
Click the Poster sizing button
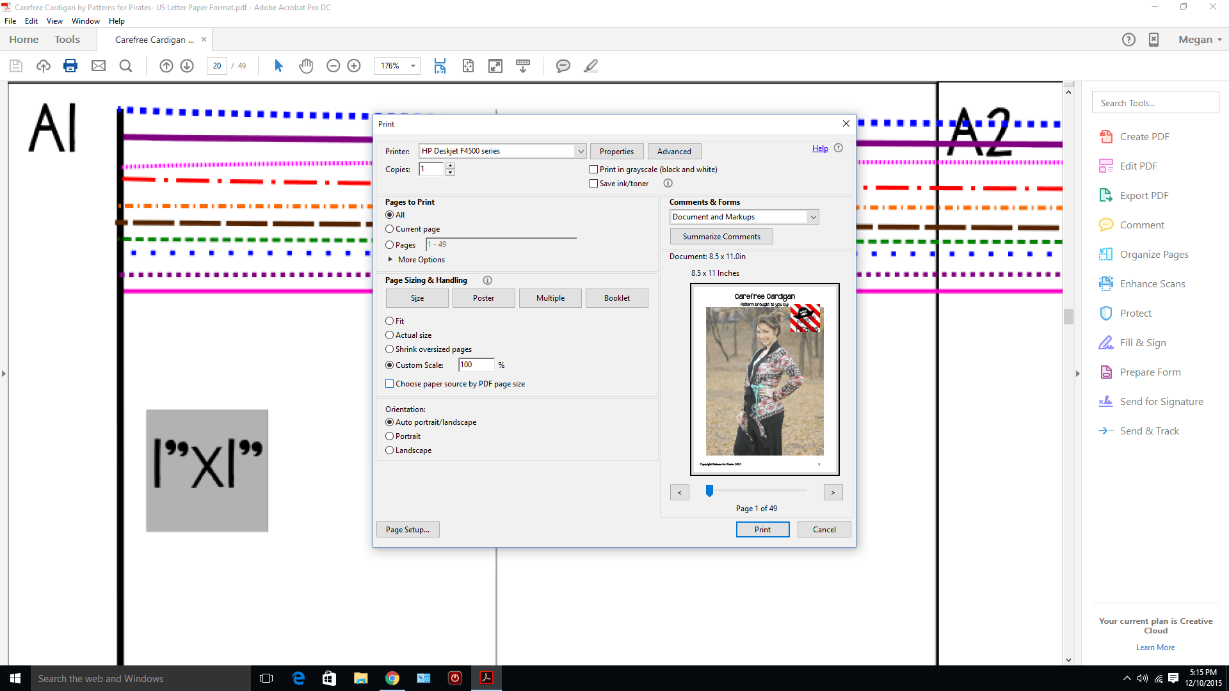(x=483, y=298)
